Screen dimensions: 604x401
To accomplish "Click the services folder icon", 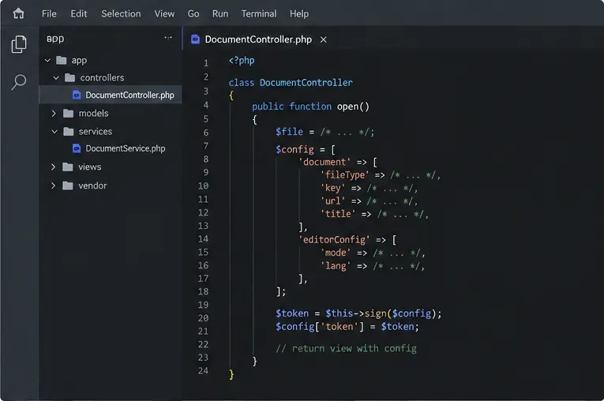I will [x=68, y=131].
